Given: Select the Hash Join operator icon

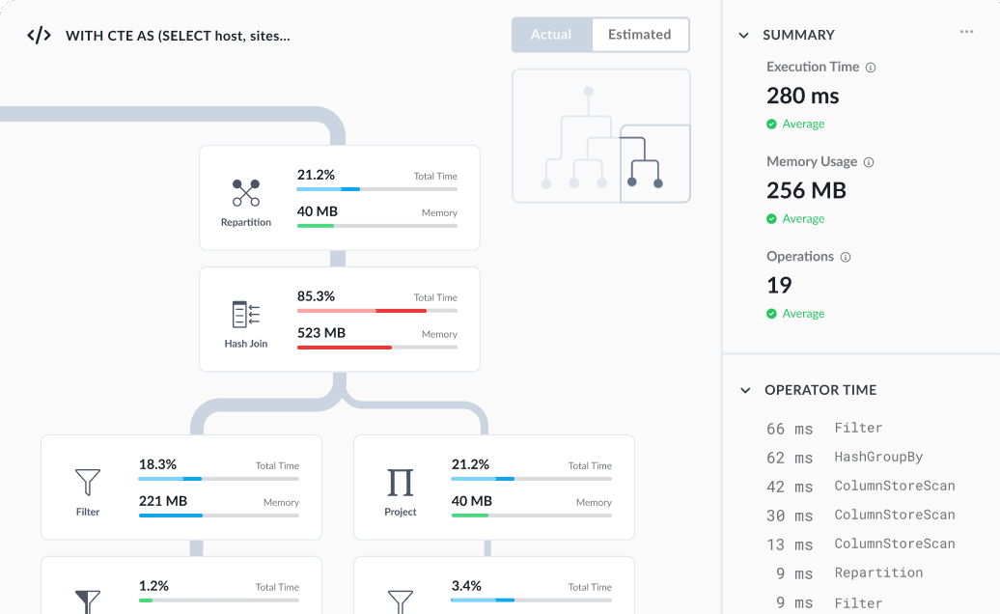Looking at the screenshot, I should pyautogui.click(x=245, y=315).
